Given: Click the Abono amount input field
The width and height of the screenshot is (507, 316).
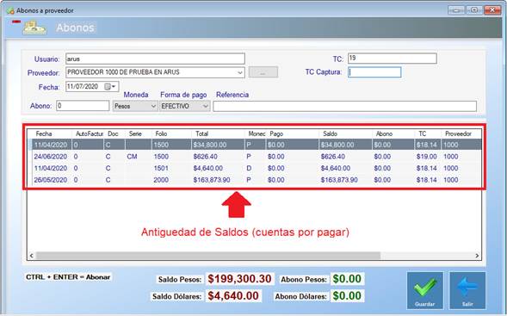Looking at the screenshot, I should [x=83, y=106].
